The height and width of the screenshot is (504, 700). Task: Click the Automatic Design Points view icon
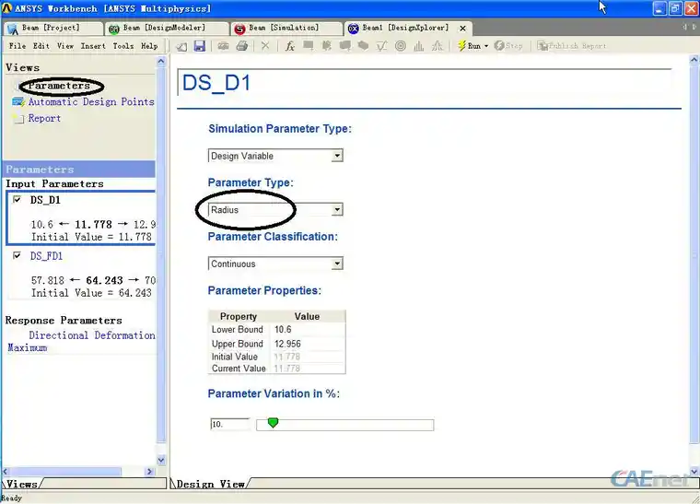point(18,101)
